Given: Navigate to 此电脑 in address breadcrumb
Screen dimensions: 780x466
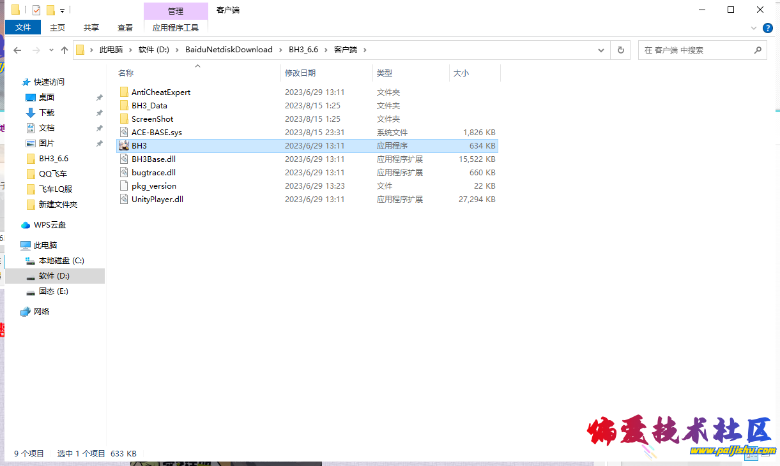Looking at the screenshot, I should pos(111,50).
